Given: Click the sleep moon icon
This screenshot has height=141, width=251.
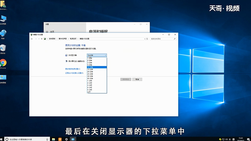Looking at the screenshot, I should click(x=66, y=61).
